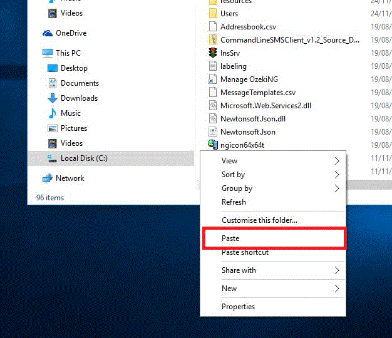Image resolution: width=392 pixels, height=338 pixels.
Task: Select the ngicon64x64t file name
Action: (242, 145)
